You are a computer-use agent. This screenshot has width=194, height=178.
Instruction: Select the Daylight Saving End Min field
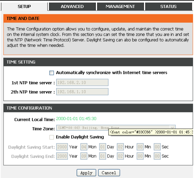tap(140, 156)
